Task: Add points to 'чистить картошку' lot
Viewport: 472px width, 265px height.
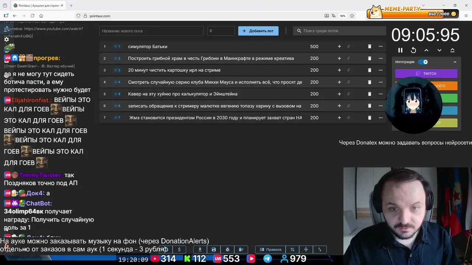Action: 339,70
